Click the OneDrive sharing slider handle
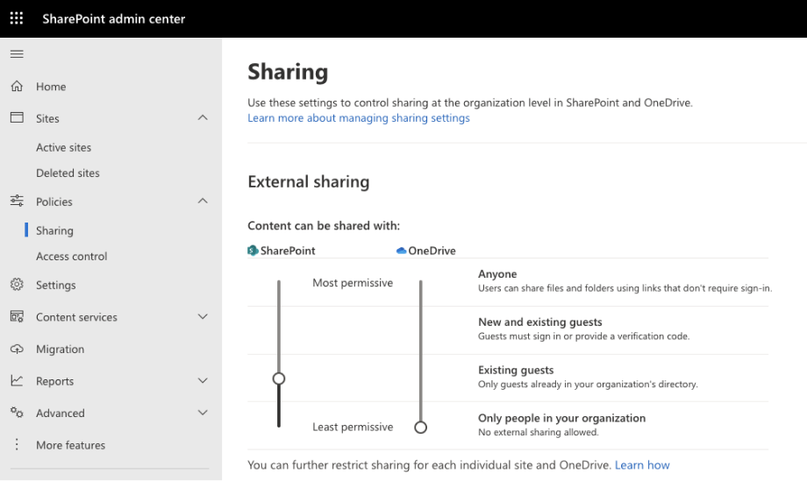 pos(420,427)
